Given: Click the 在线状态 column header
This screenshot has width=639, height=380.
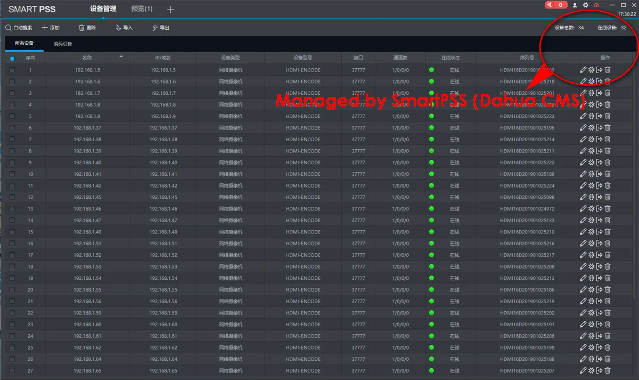Looking at the screenshot, I should 451,58.
